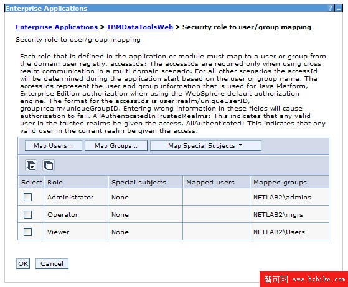Click None in the Operator row

pyautogui.click(x=120, y=214)
